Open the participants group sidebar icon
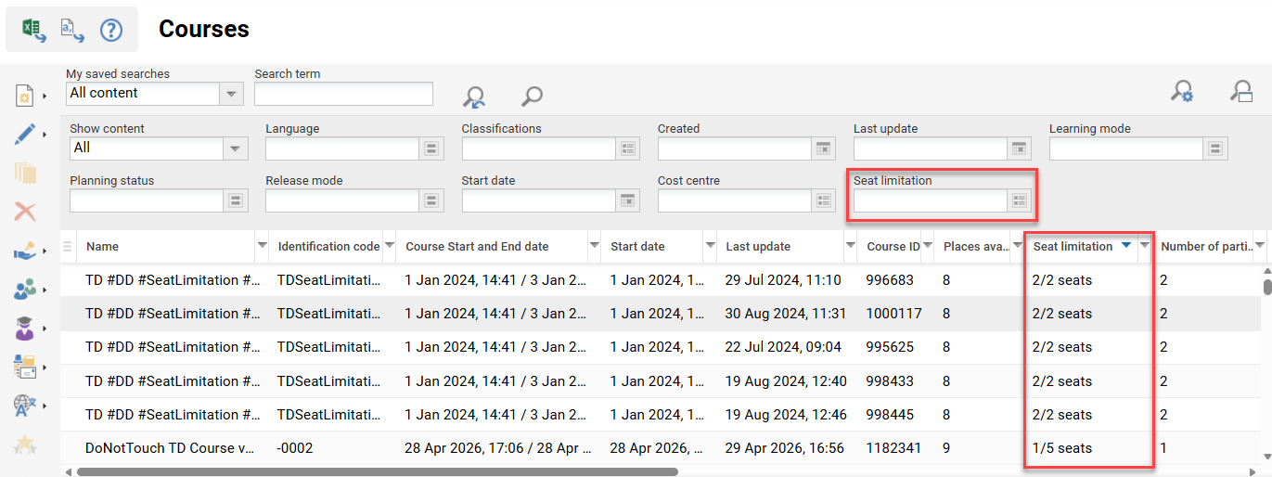Image resolution: width=1272 pixels, height=477 pixels. coord(25,290)
